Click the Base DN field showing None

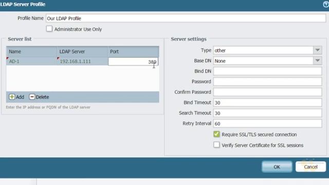pos(264,61)
